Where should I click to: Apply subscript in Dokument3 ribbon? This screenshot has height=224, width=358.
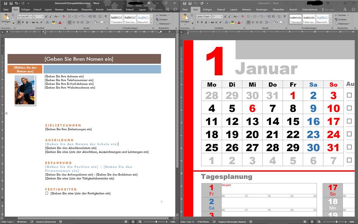(x=217, y=22)
